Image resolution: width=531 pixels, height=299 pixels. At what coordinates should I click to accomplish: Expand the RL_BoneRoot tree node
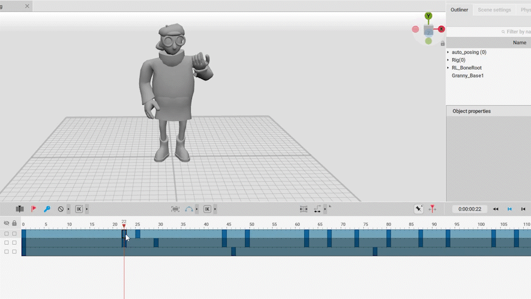coord(448,68)
